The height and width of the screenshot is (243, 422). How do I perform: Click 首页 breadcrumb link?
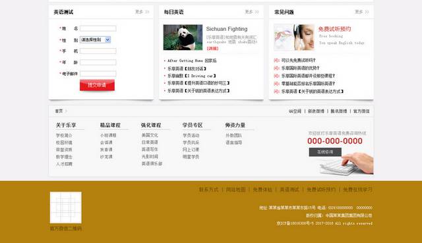[59, 111]
